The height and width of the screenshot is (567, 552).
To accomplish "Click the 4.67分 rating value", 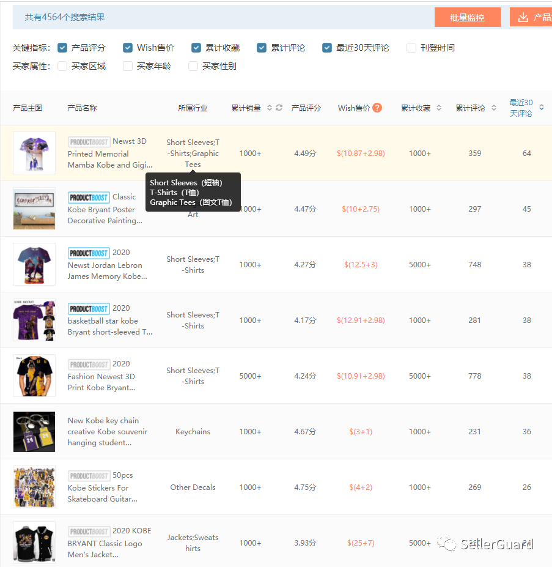I will [305, 432].
